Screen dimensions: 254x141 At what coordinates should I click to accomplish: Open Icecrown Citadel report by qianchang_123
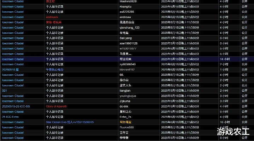[x=13, y=27]
